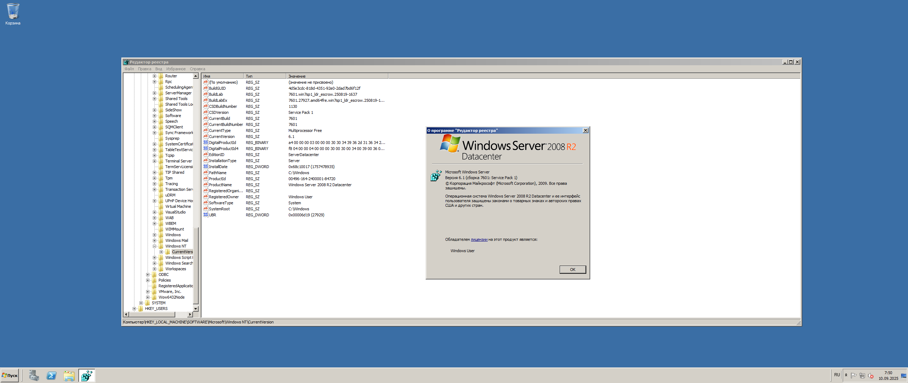Click the taskbar clock 7:50

pos(888,376)
